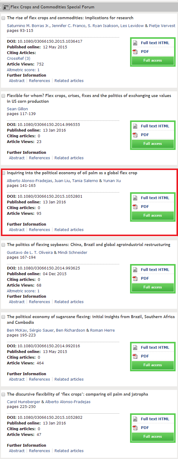Check the box for the flexing soybeans article
178x459 pixels.
tap(4, 245)
